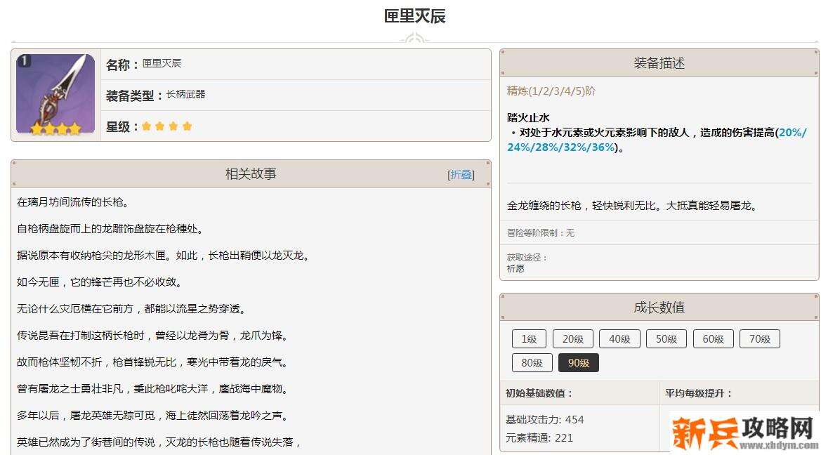
Task: Collapse the story section using the 折叠 link
Action: [461, 173]
